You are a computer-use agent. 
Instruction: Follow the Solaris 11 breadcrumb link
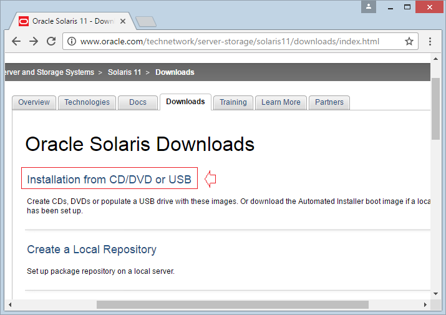[124, 72]
